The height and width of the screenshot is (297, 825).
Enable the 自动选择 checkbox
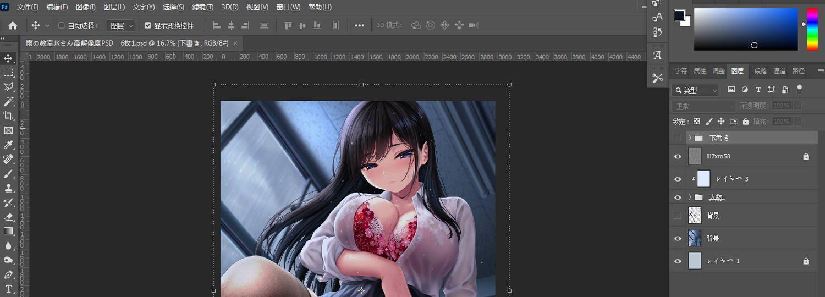pos(62,25)
